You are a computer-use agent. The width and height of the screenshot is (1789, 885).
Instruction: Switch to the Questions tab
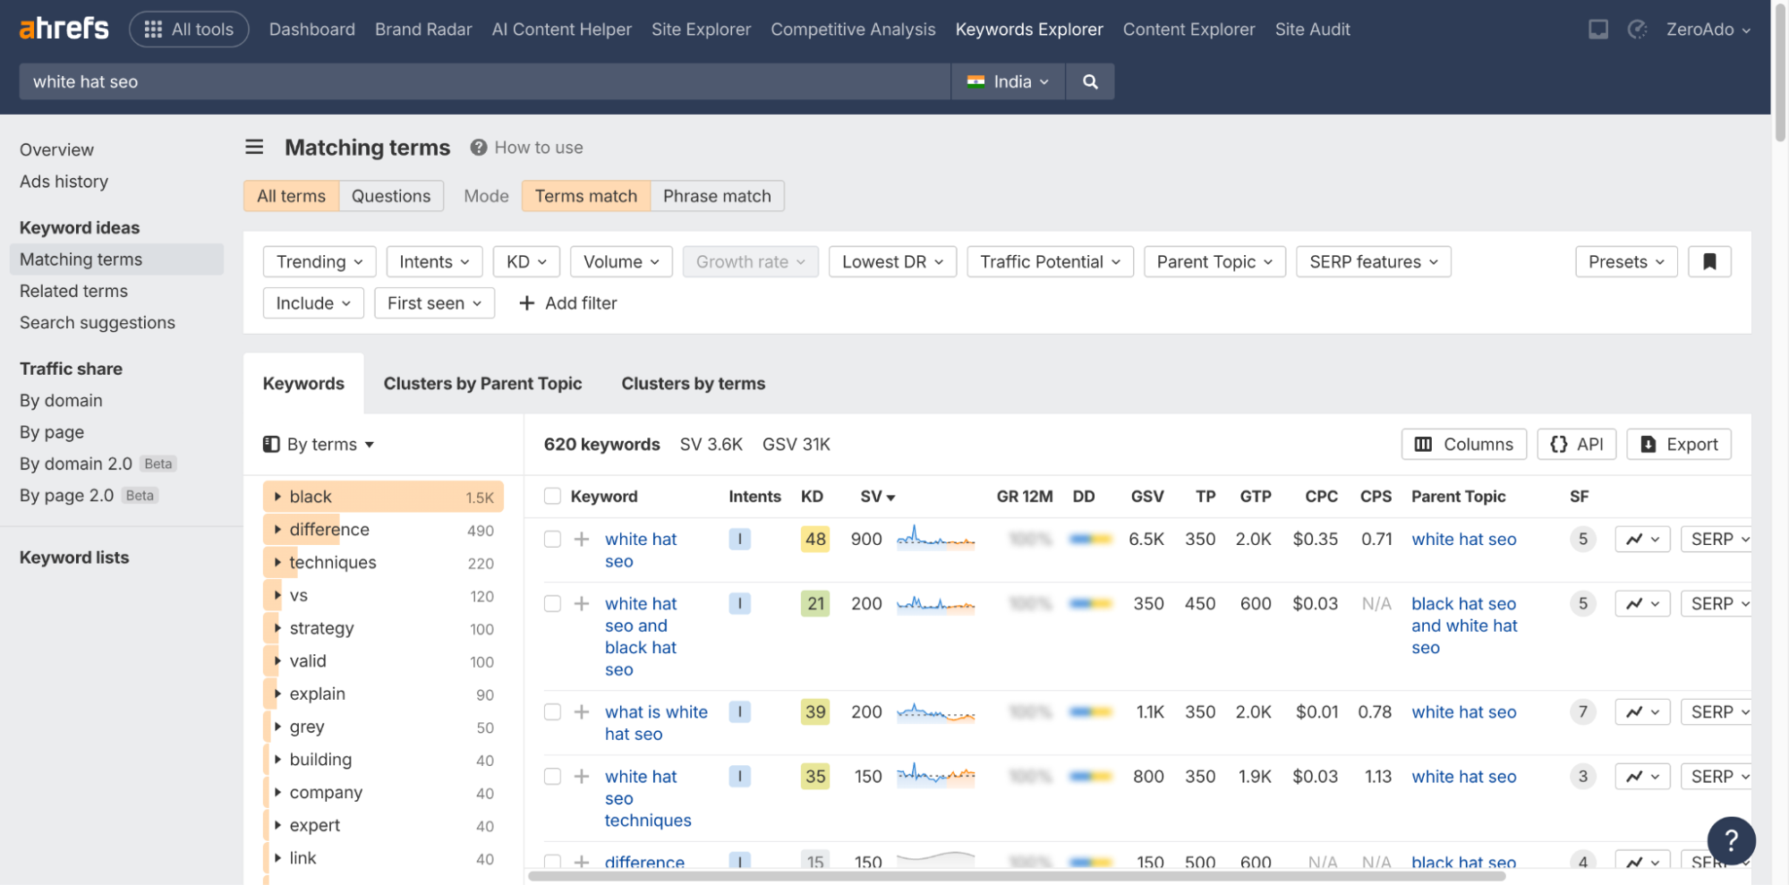[391, 195]
